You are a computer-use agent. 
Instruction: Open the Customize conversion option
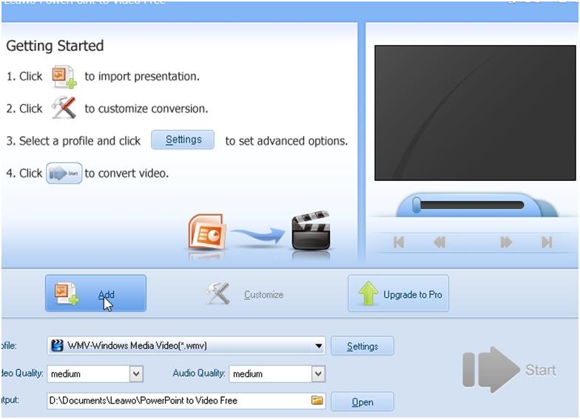pyautogui.click(x=246, y=294)
